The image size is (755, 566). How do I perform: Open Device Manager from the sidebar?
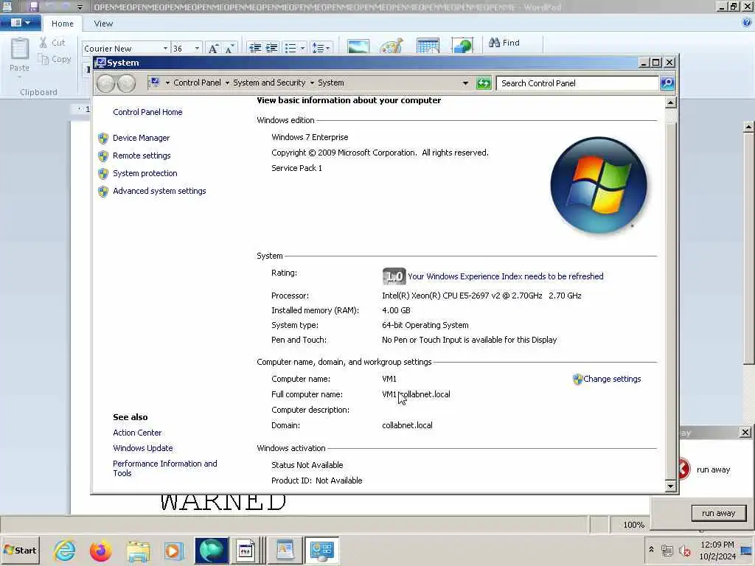[x=141, y=138]
